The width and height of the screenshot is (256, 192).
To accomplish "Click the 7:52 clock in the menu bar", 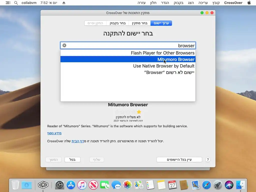I will 49,3.
